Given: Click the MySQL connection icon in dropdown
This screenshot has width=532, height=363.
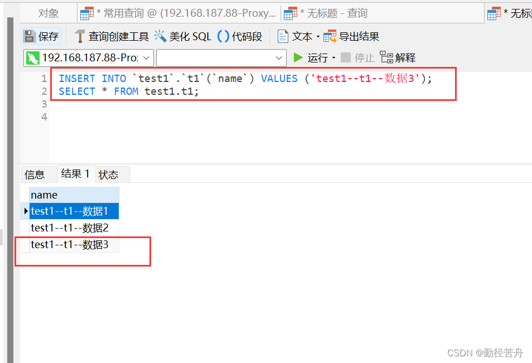Looking at the screenshot, I should 32,58.
